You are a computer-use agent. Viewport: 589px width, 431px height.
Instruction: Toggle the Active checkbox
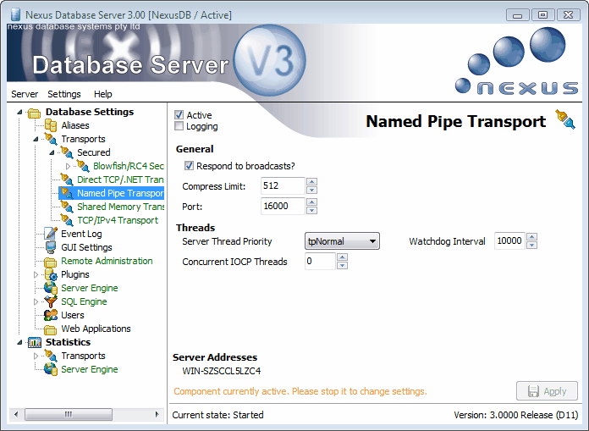click(179, 114)
